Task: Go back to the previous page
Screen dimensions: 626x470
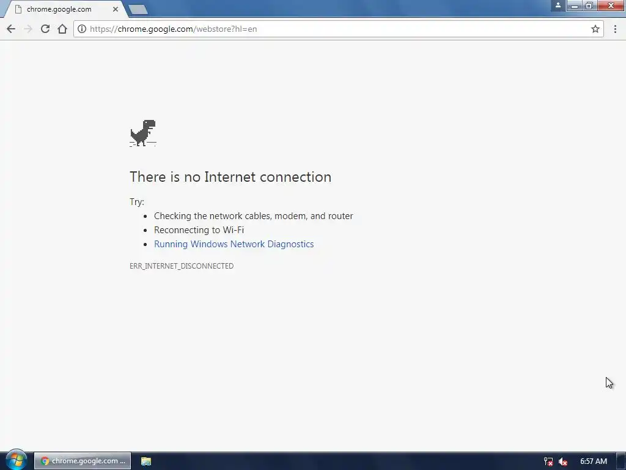Action: 11,29
